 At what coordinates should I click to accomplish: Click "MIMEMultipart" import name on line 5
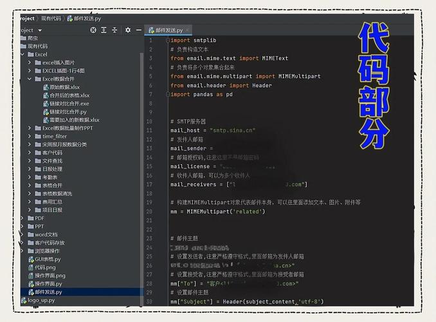point(300,77)
